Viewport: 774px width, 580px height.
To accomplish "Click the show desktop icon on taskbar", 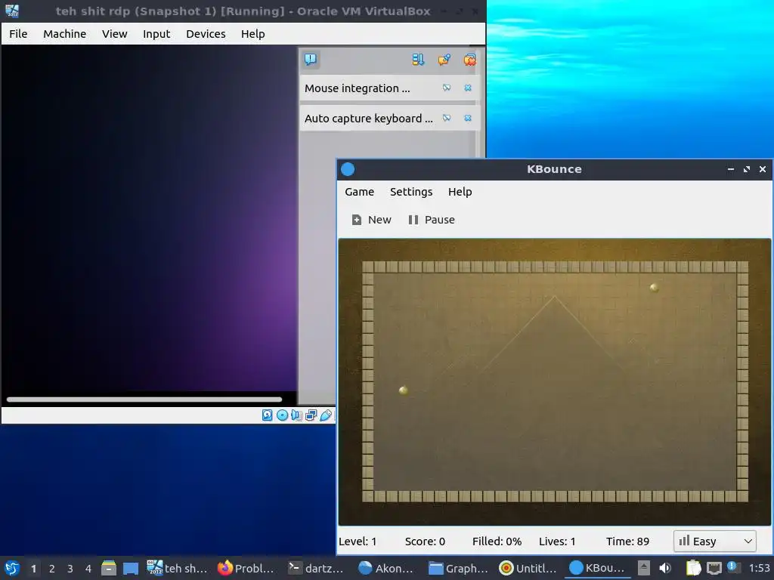I will click(x=130, y=568).
